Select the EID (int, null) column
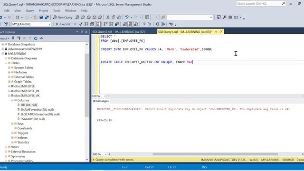This screenshot has height=171, width=304. click(x=28, y=105)
